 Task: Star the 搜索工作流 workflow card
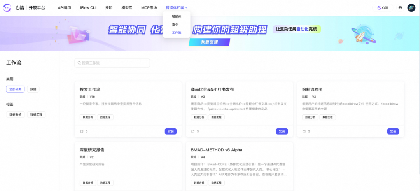click(x=82, y=131)
